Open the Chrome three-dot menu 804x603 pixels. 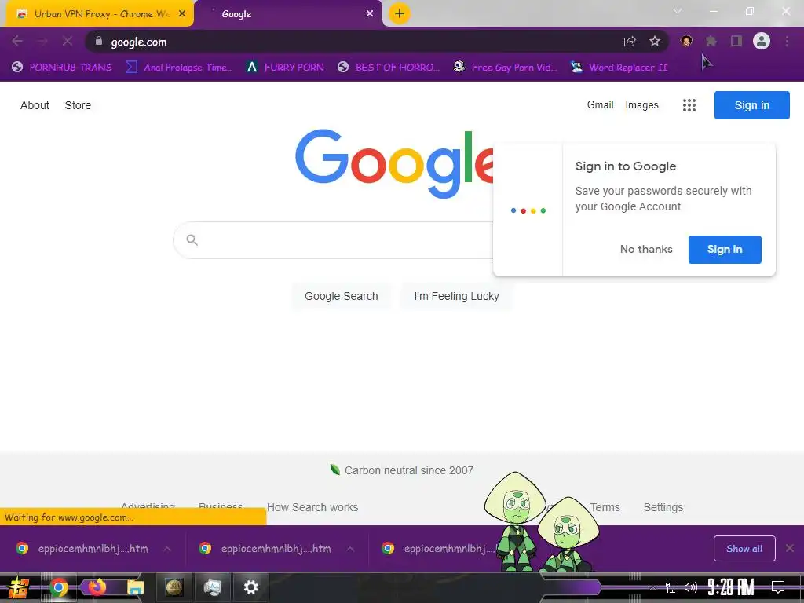point(787,41)
